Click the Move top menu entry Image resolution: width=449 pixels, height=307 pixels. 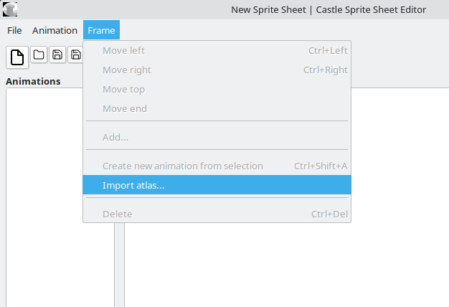coord(123,89)
